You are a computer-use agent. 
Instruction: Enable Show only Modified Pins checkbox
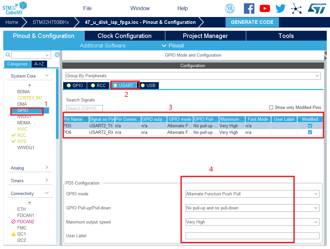pos(271,107)
